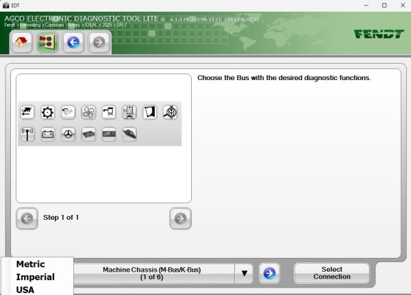Open the display terminal icon
The image size is (411, 295).
(109, 134)
